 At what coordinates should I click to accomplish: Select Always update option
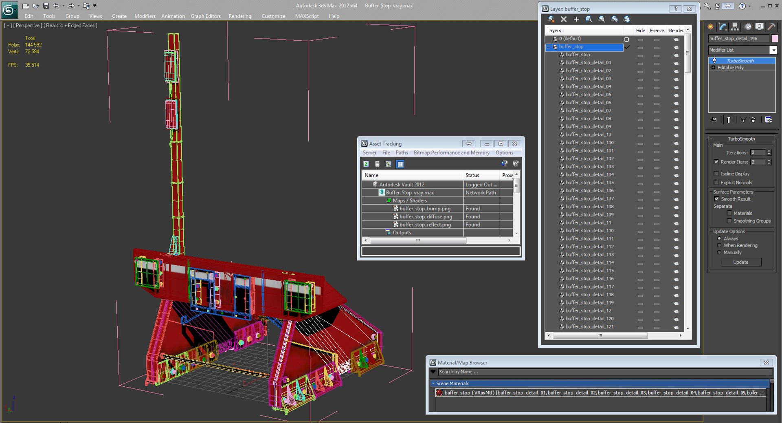click(719, 238)
